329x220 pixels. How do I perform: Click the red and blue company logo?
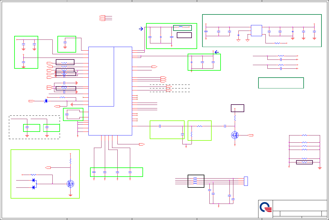coord(266,207)
